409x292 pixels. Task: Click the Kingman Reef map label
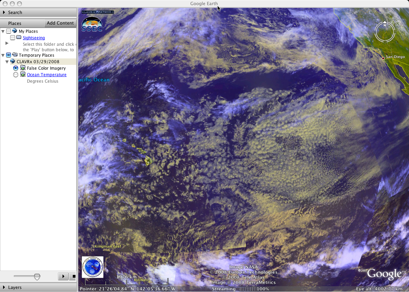coord(108,246)
